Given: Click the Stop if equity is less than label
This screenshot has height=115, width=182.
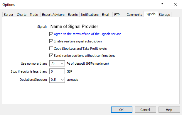Looking at the screenshot, I should click(29, 71).
